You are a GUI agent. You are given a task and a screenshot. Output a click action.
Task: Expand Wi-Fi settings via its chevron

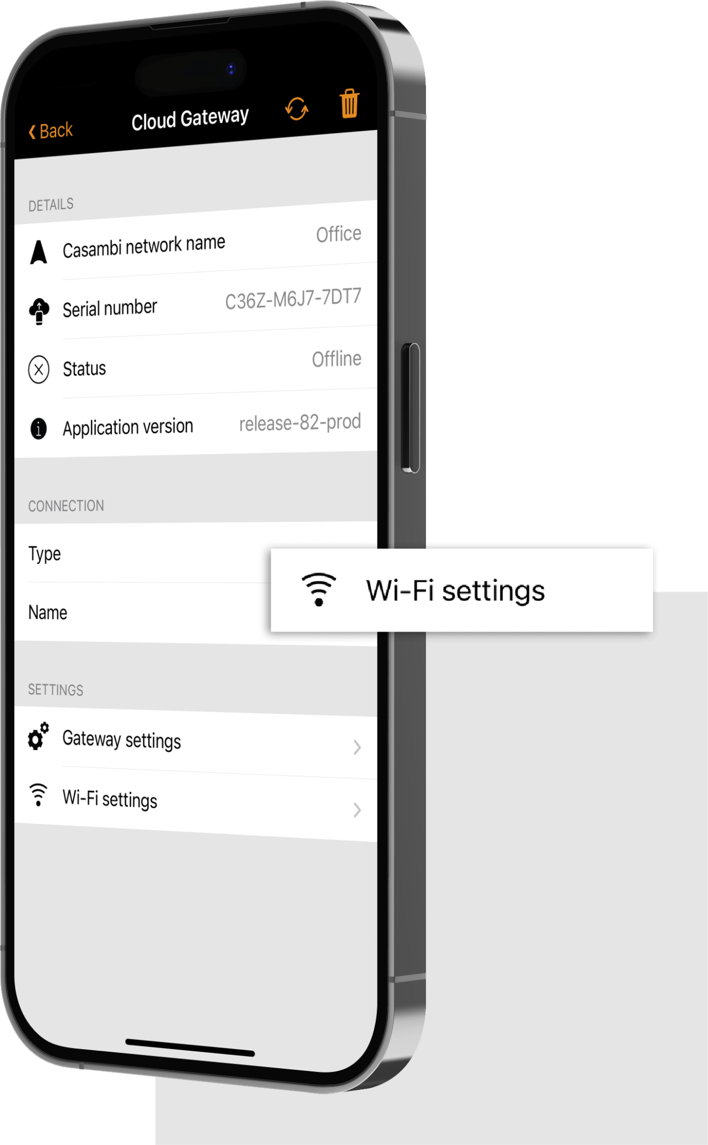pyautogui.click(x=357, y=810)
